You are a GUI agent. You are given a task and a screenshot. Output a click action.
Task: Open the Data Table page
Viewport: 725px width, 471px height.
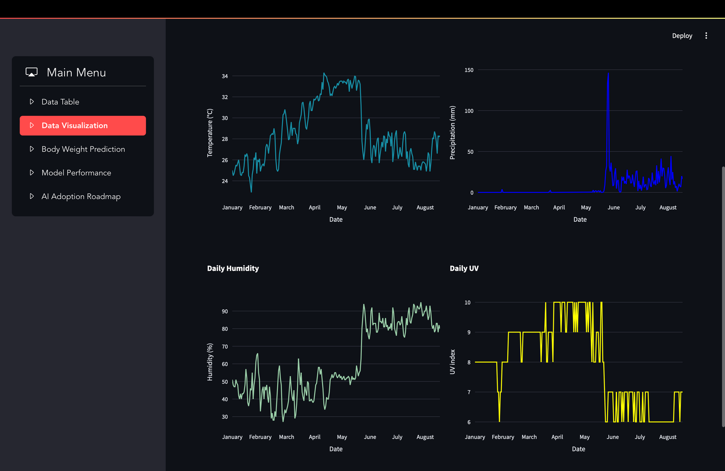pyautogui.click(x=60, y=102)
